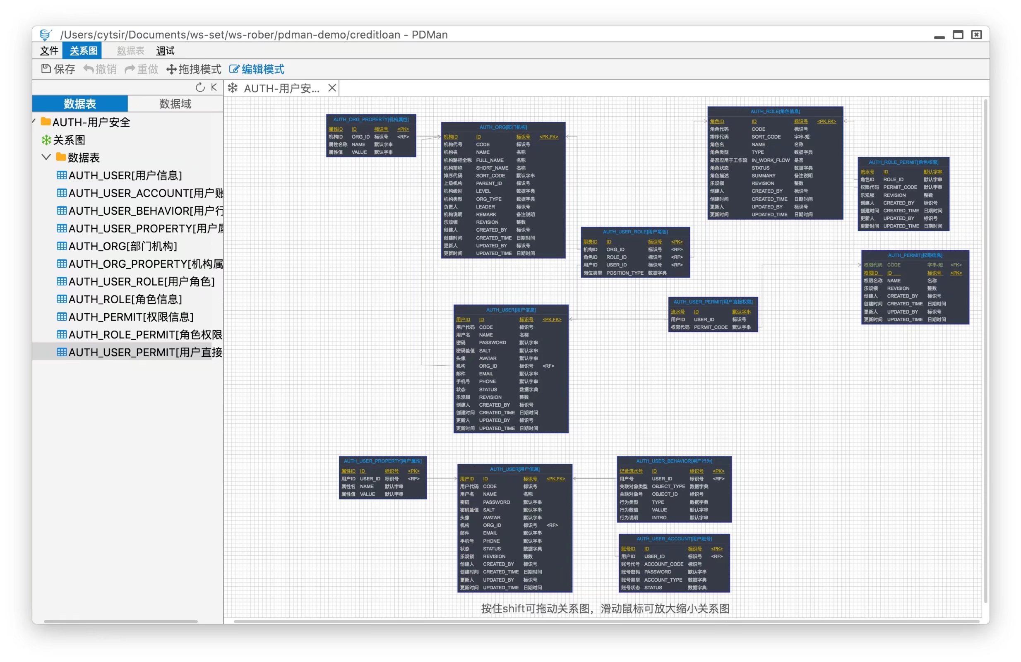1021x662 pixels.
Task: Click FULL_NAME field in AUTH_ORG entity
Action: (490, 160)
